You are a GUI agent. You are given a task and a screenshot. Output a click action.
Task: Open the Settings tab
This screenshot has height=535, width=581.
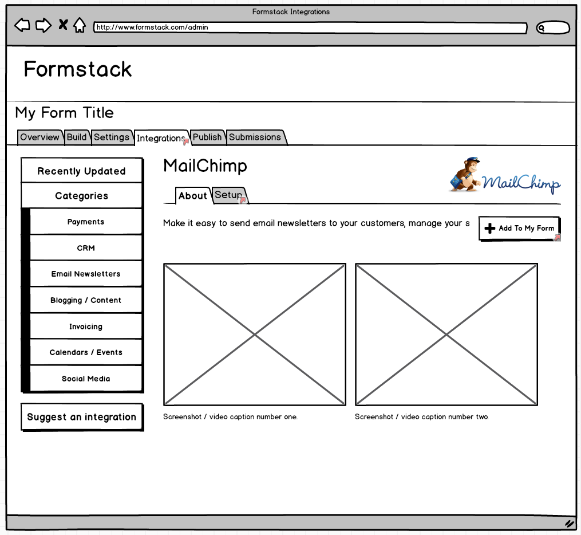click(x=112, y=137)
